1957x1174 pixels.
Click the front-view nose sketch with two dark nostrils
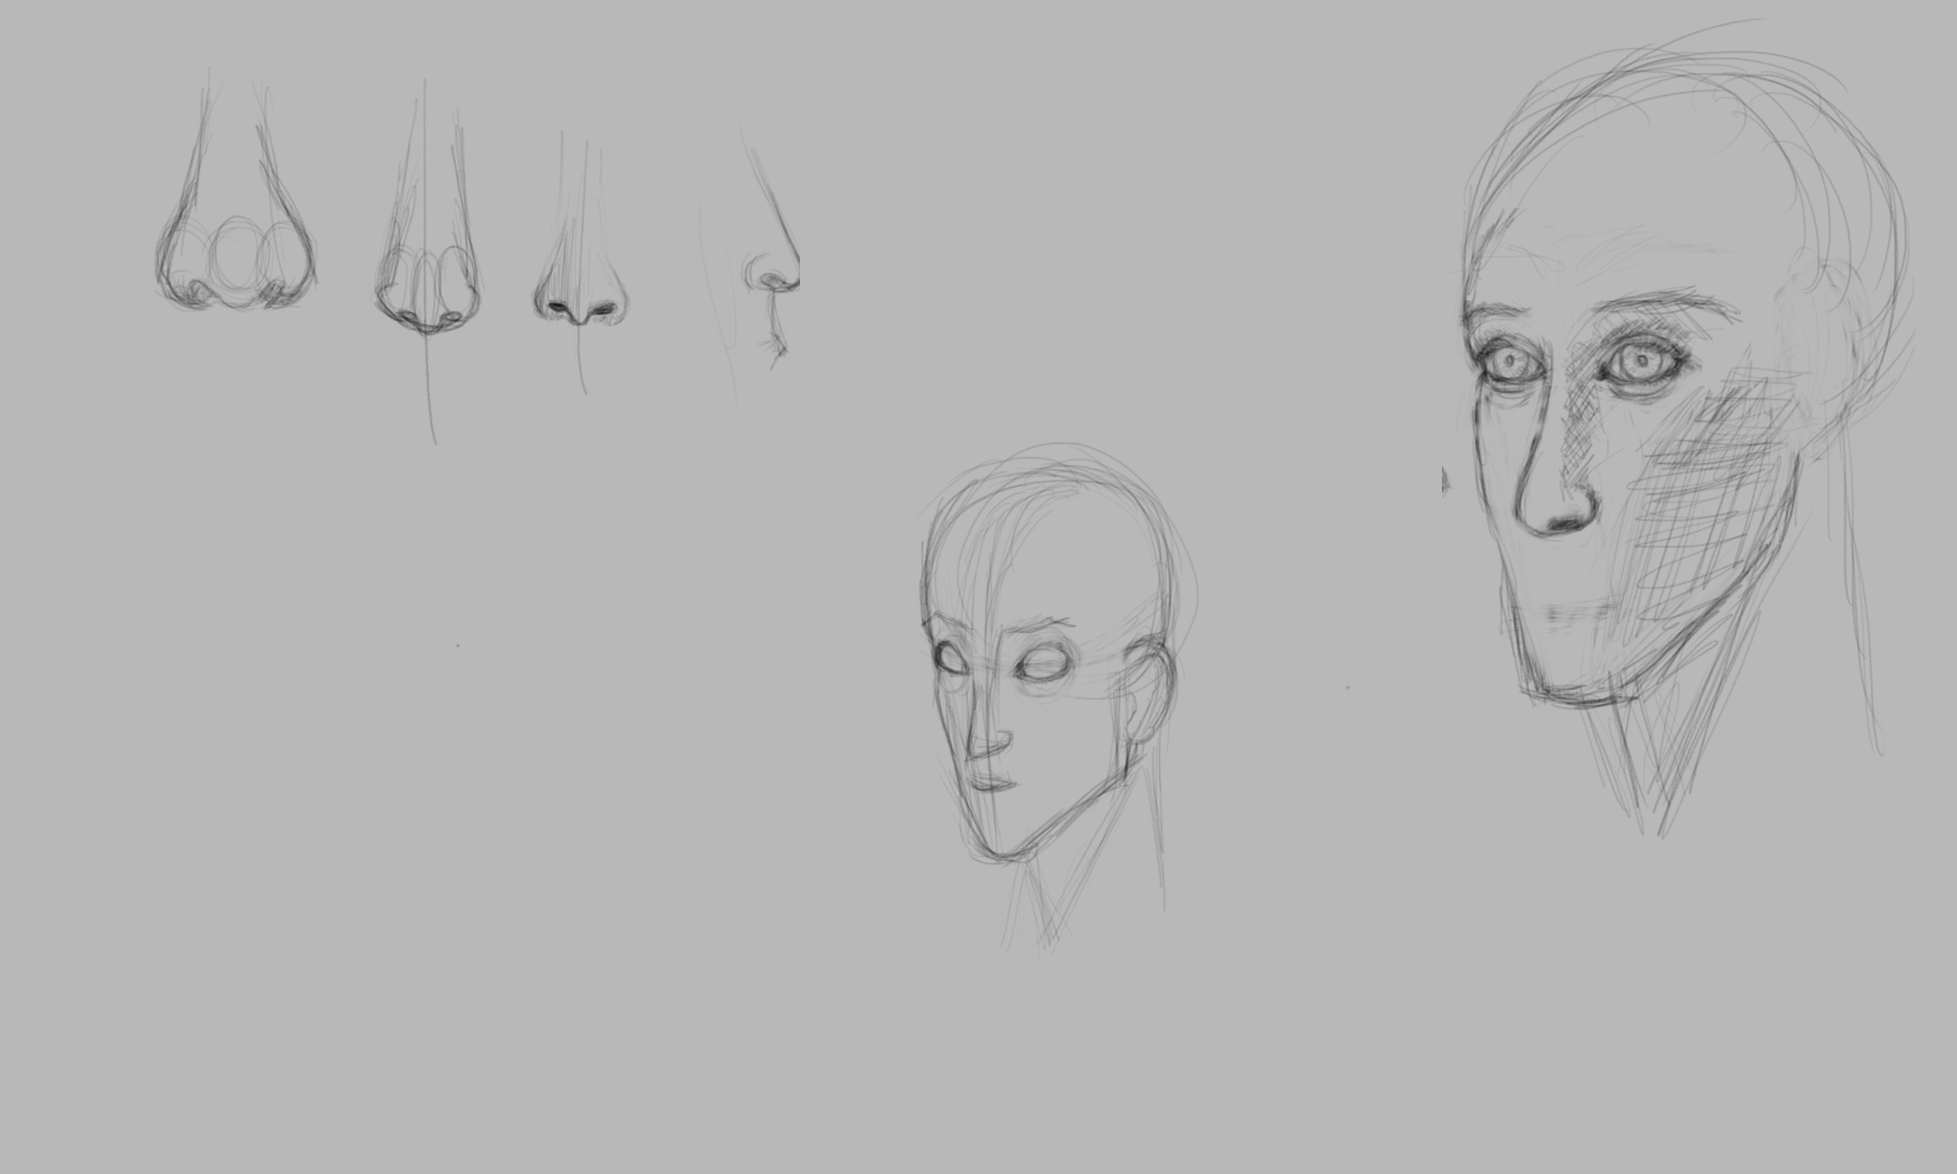pyautogui.click(x=581, y=263)
